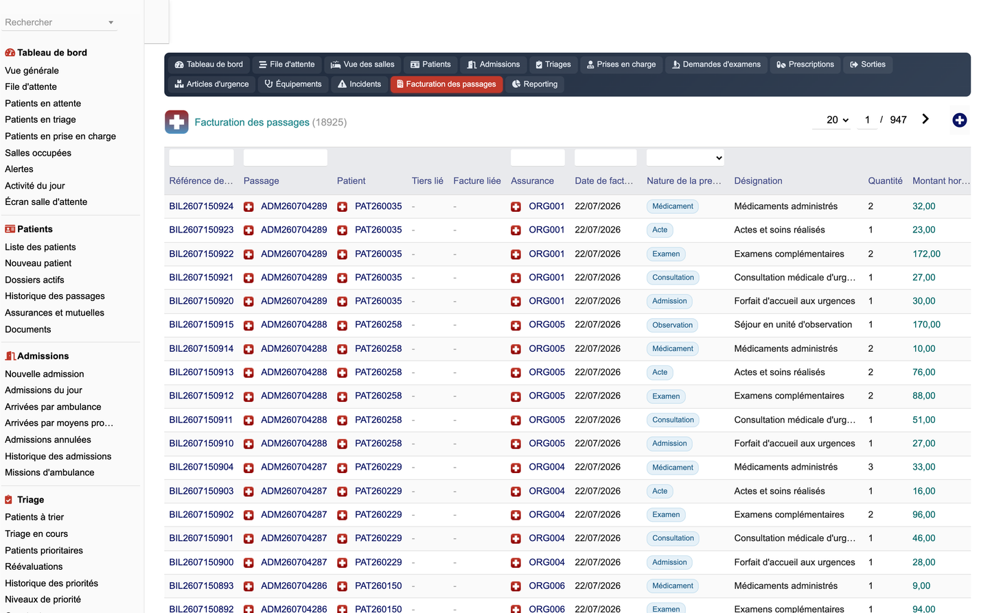Sort by the Désignation column header
Viewport: 992px width, 613px height.
(x=758, y=181)
